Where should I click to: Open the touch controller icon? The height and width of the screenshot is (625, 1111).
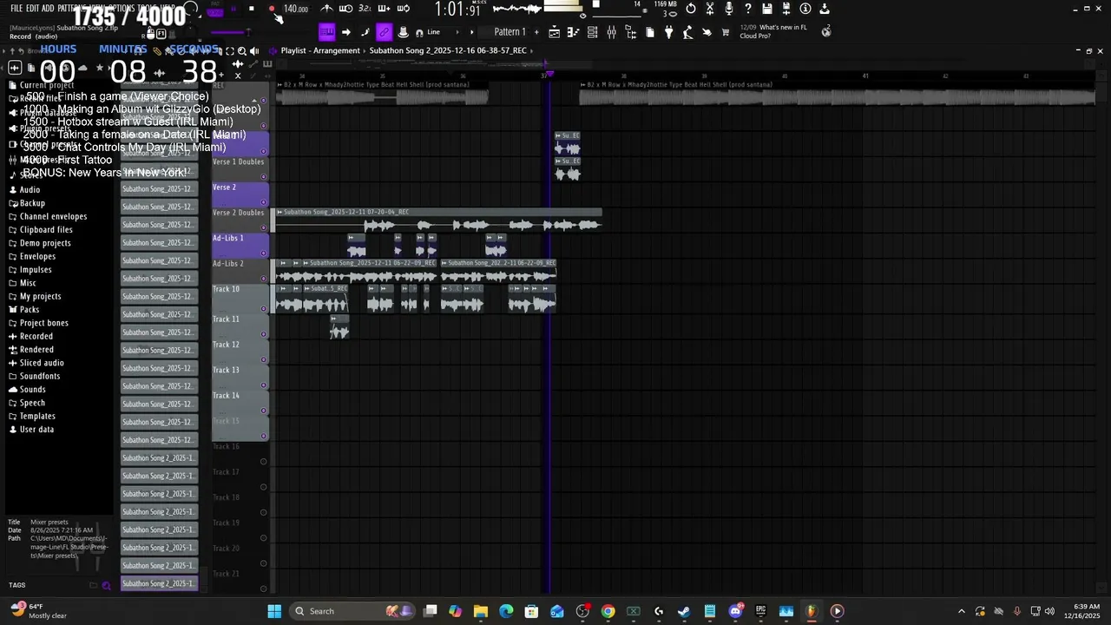coord(707,32)
